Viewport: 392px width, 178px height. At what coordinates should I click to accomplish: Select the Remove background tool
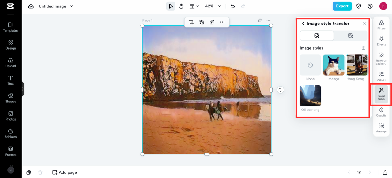[x=381, y=59]
